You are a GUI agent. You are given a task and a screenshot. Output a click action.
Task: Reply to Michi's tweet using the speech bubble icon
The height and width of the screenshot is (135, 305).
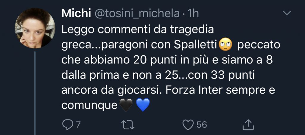[x=67, y=125]
